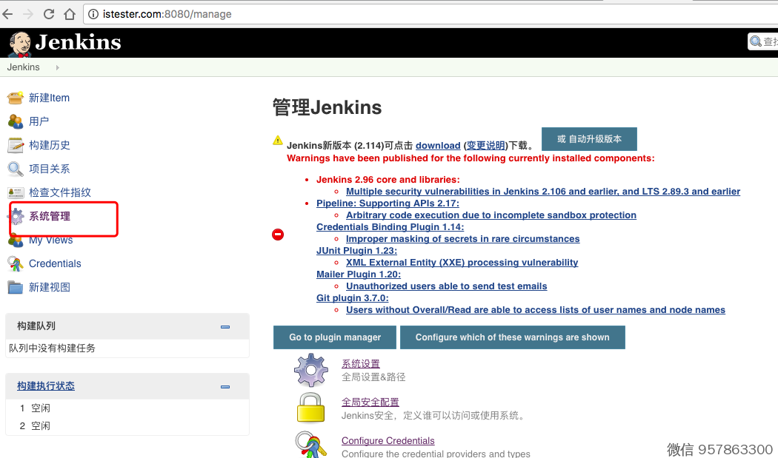Screen dimensions: 778x458
Task: Click the Jenkins butler logo icon
Action: point(19,43)
